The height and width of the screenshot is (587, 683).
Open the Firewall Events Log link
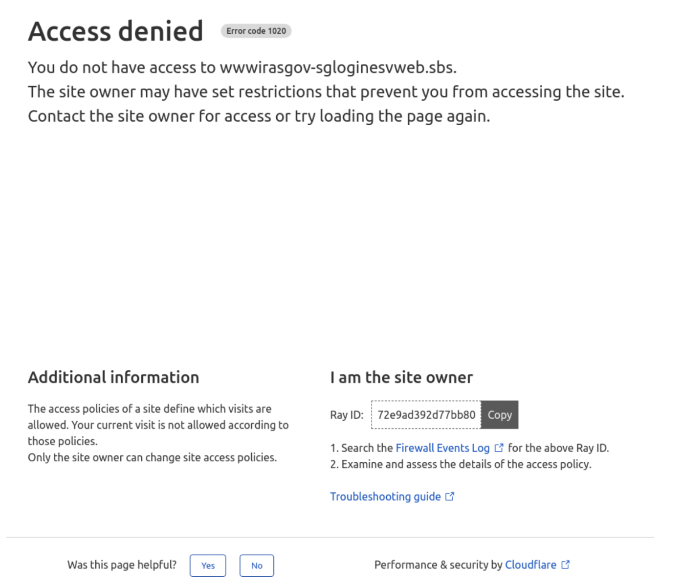[442, 448]
